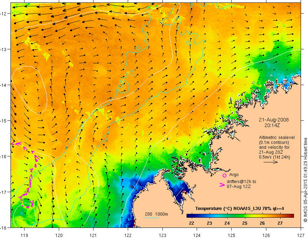Click the latitude axis label -16
The height and width of the screenshot is (238, 308).
click(4, 156)
